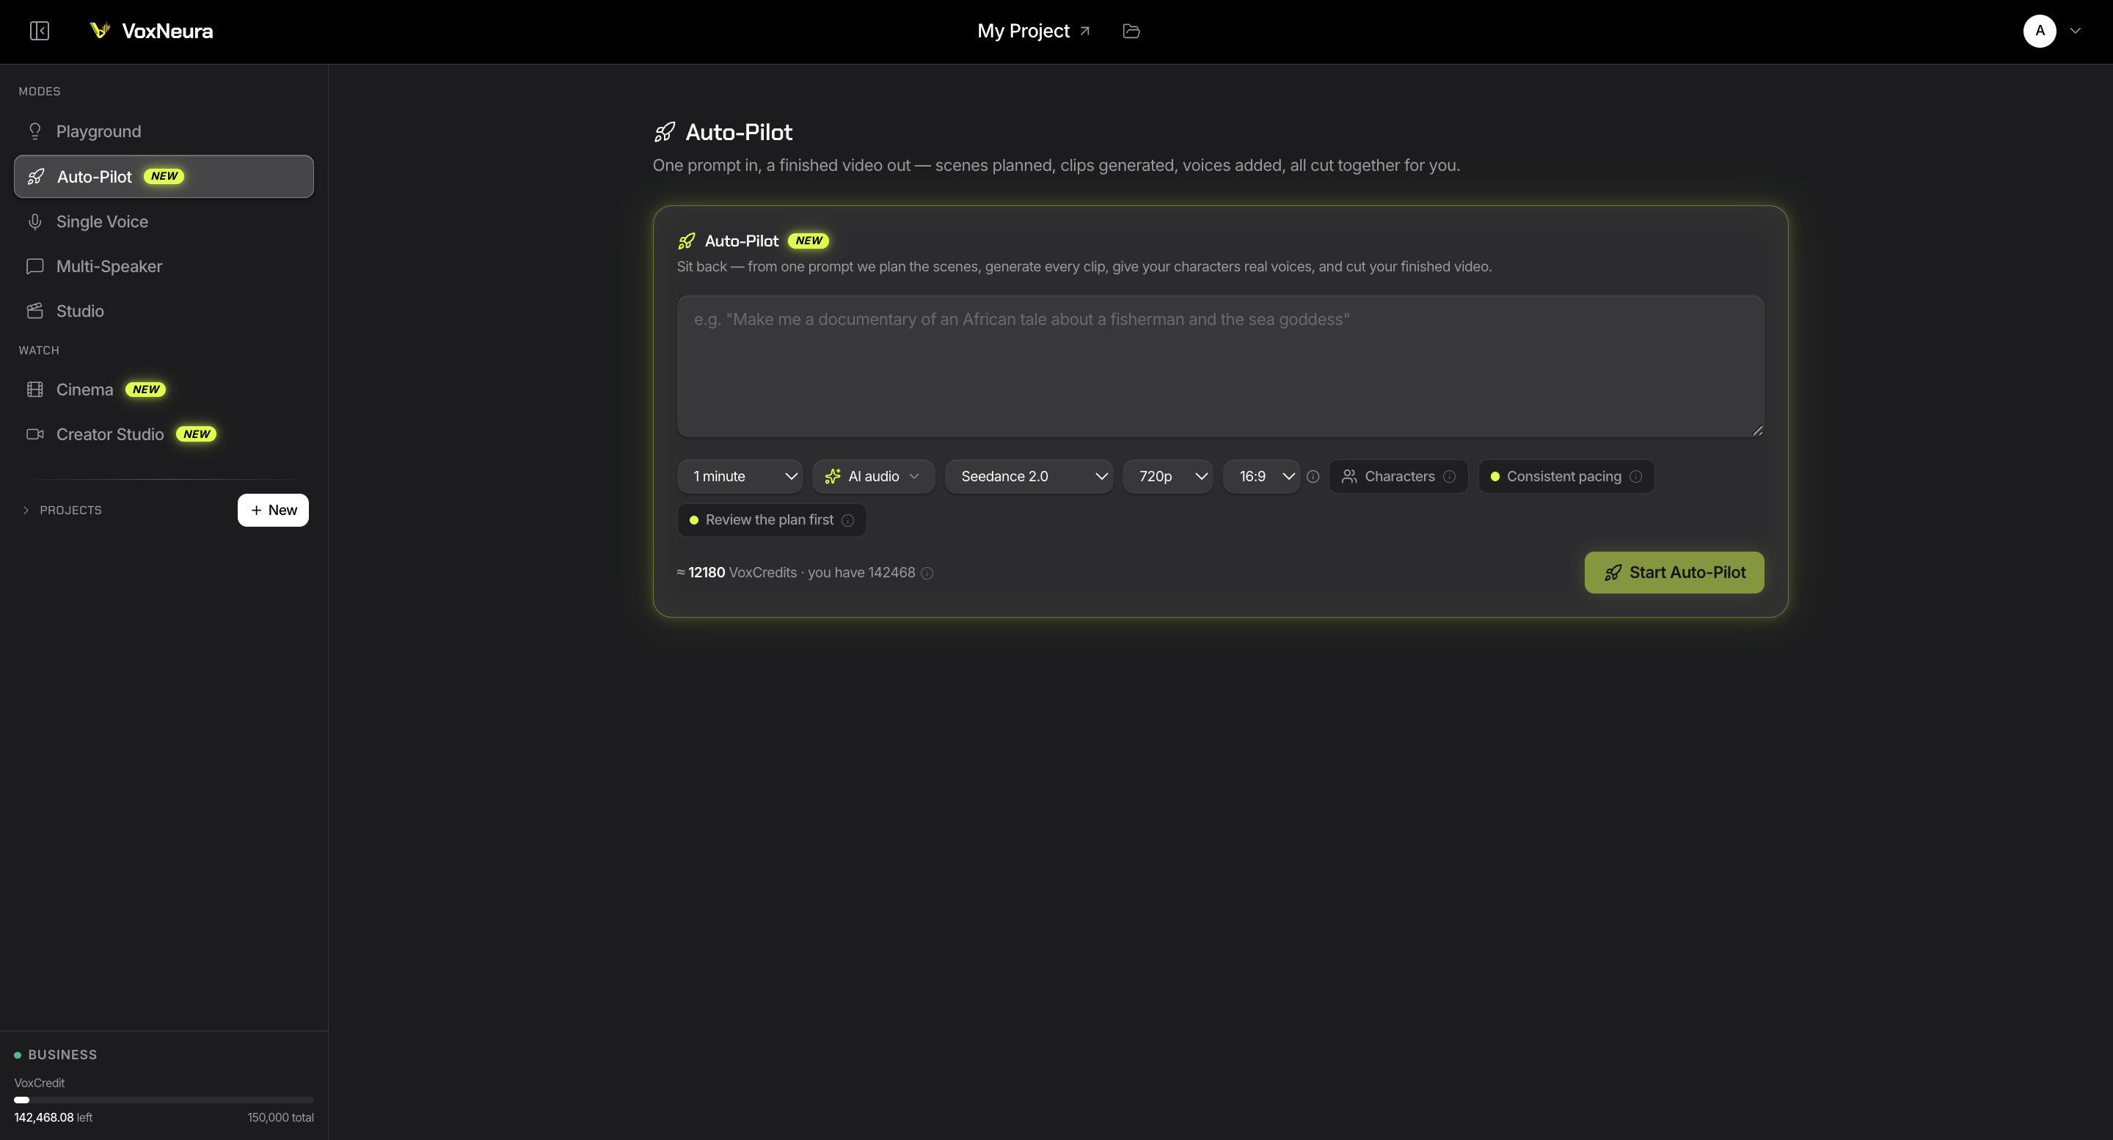Image resolution: width=2113 pixels, height=1140 pixels.
Task: Click the Single Voice microphone icon
Action: (x=34, y=222)
